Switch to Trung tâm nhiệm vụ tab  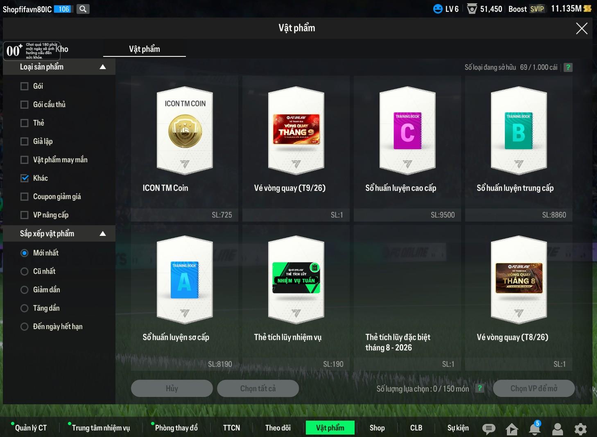[101, 428]
